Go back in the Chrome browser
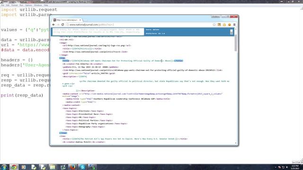Image resolution: width=303 pixels, height=170 pixels. 53,25
